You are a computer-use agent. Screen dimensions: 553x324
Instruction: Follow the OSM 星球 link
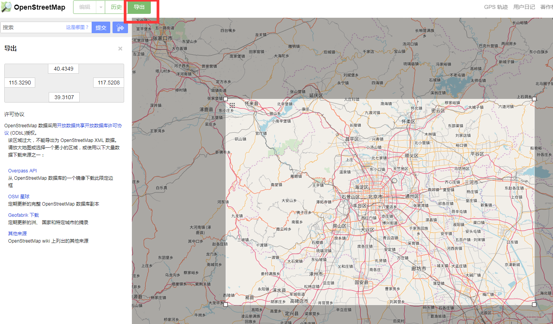coord(19,196)
